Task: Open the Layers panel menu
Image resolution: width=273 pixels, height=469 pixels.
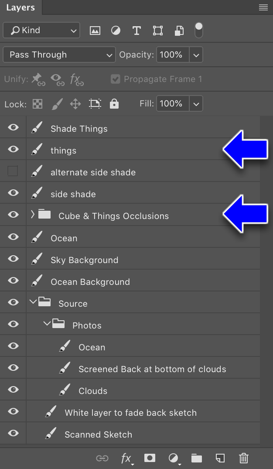Action: tap(263, 7)
